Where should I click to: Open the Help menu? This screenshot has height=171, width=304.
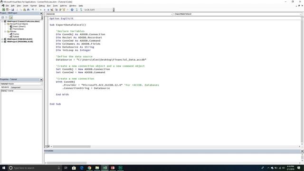coord(81,6)
